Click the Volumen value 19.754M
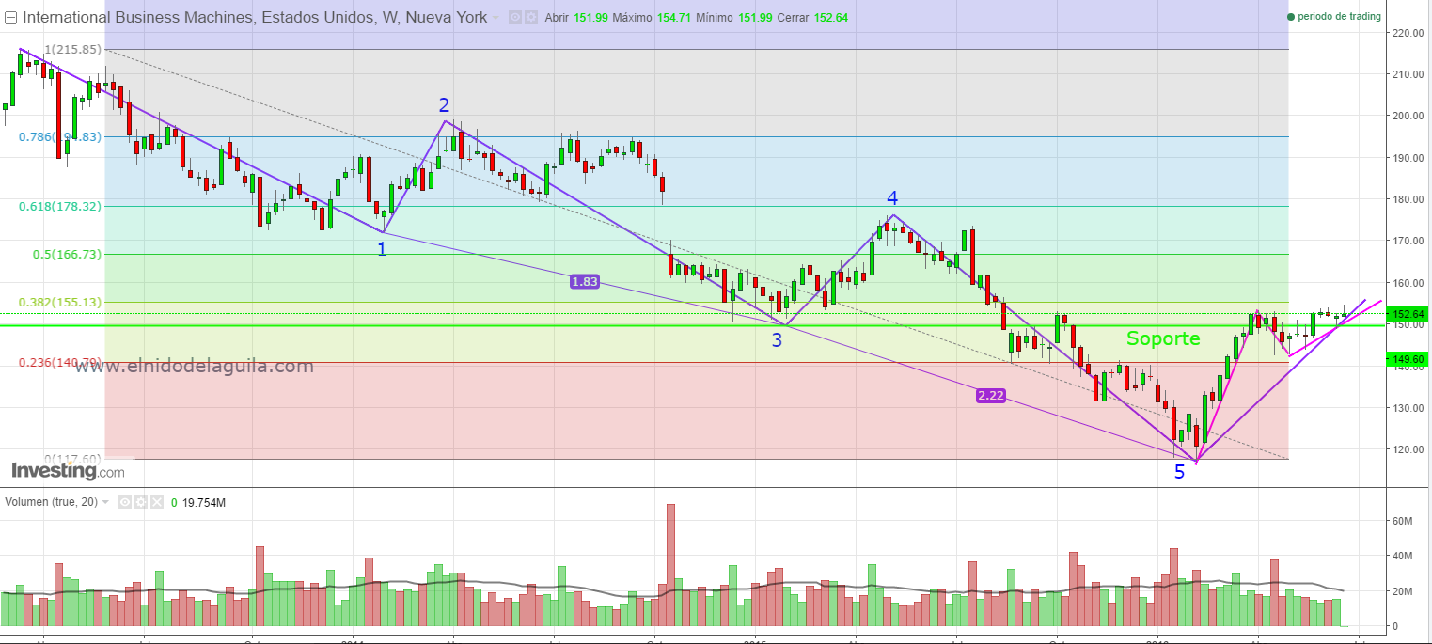The height and width of the screenshot is (644, 1432). coord(204,503)
